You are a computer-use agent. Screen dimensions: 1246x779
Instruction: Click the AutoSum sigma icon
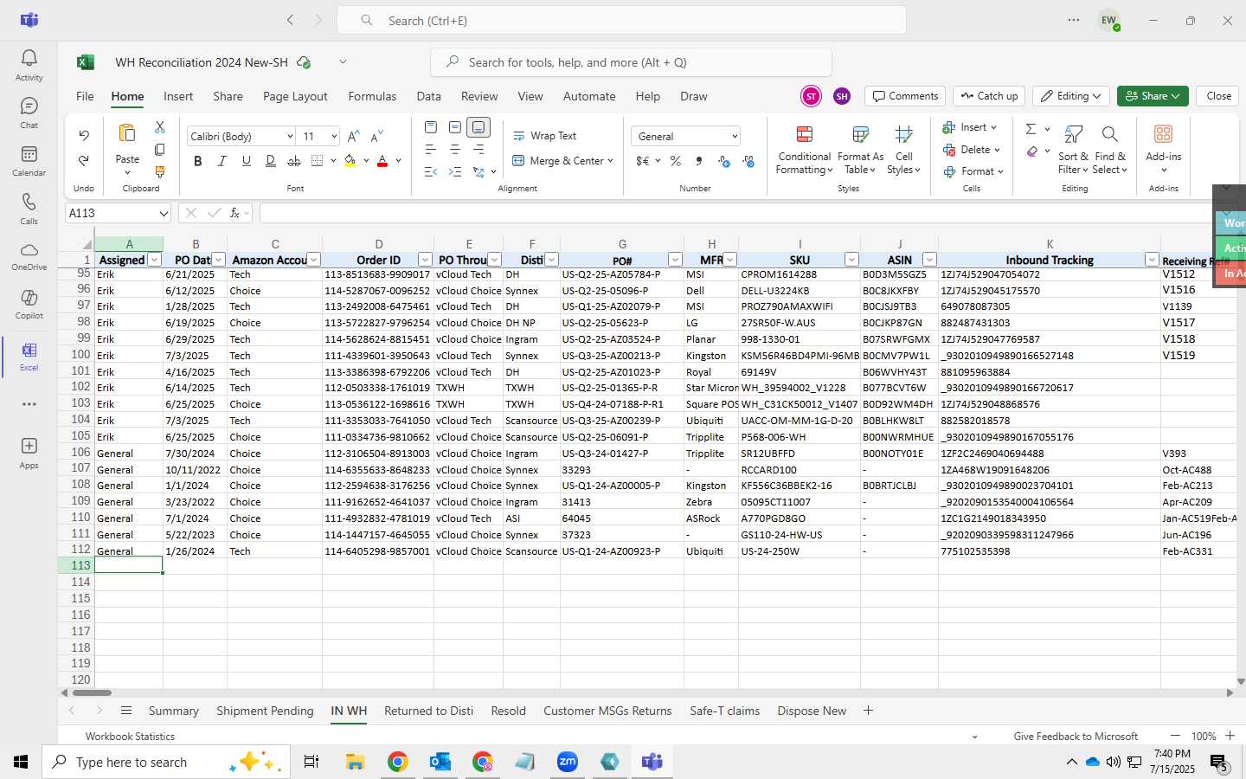[1031, 129]
